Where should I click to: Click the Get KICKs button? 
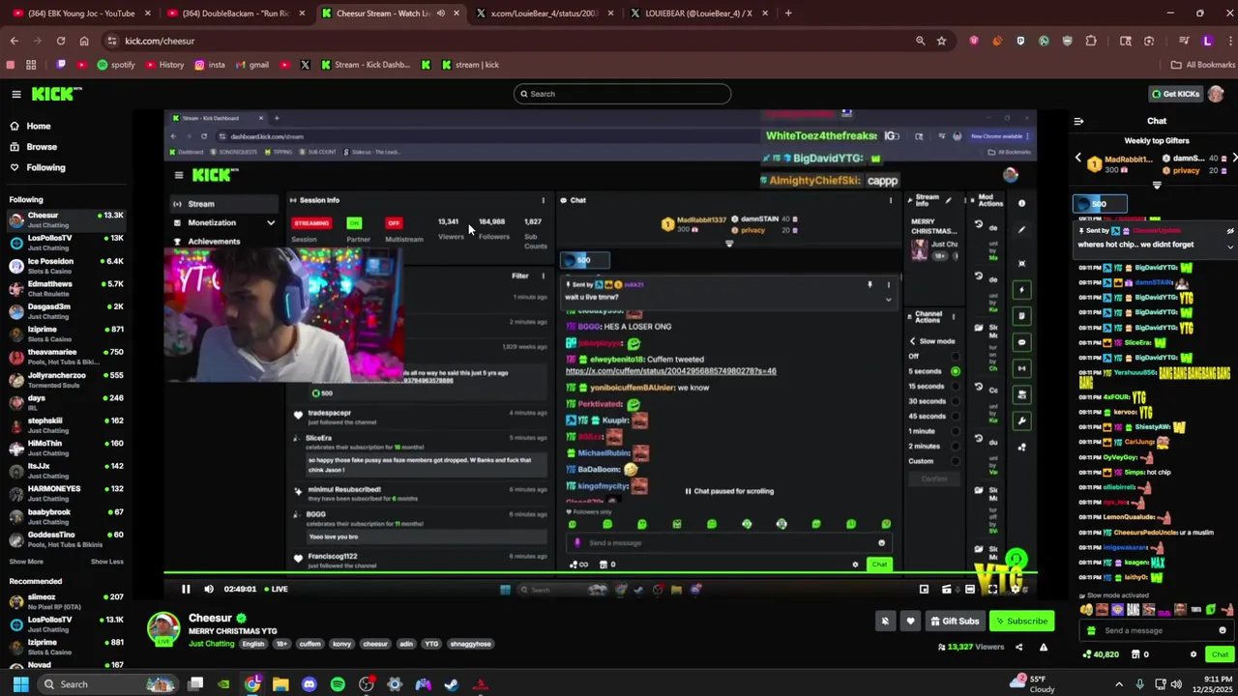pyautogui.click(x=1175, y=94)
